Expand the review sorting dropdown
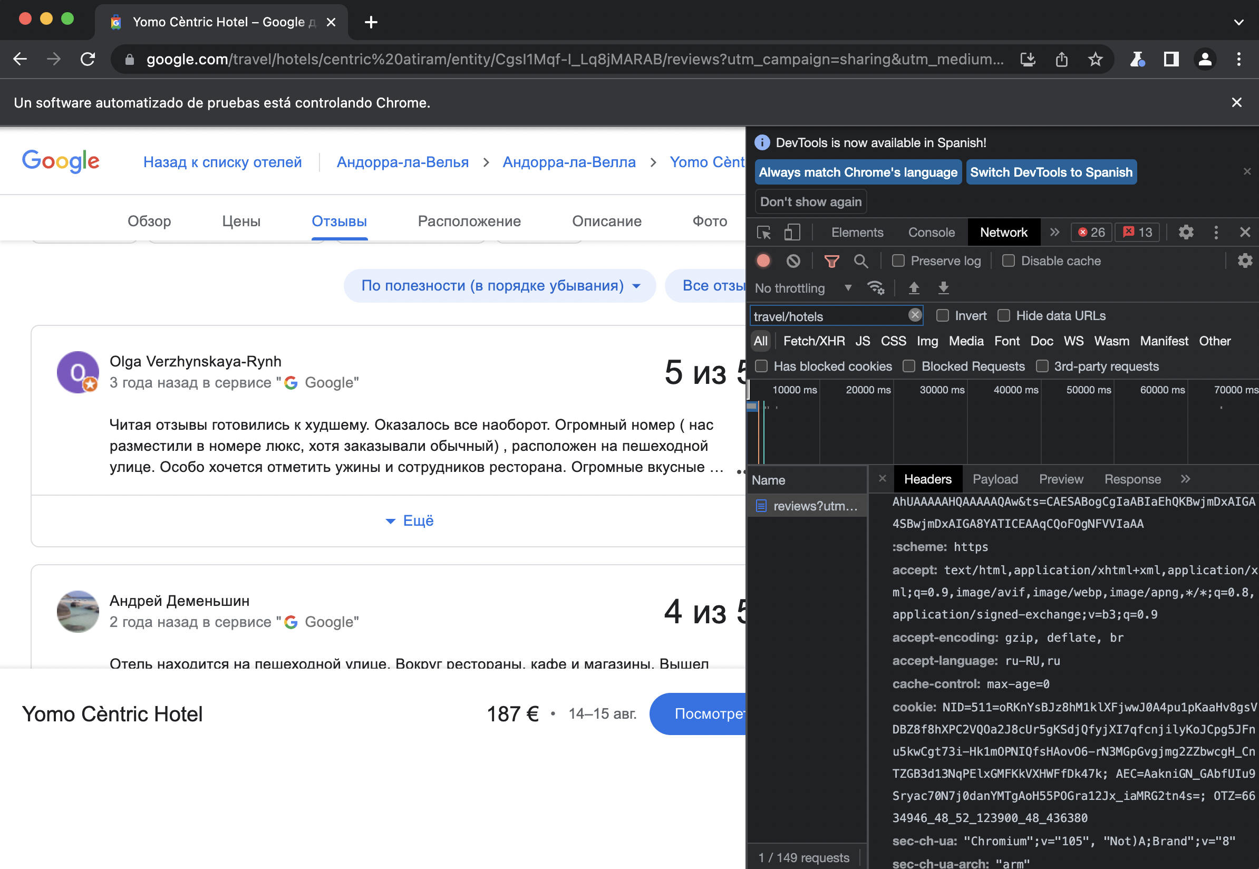This screenshot has width=1259, height=869. [x=500, y=285]
